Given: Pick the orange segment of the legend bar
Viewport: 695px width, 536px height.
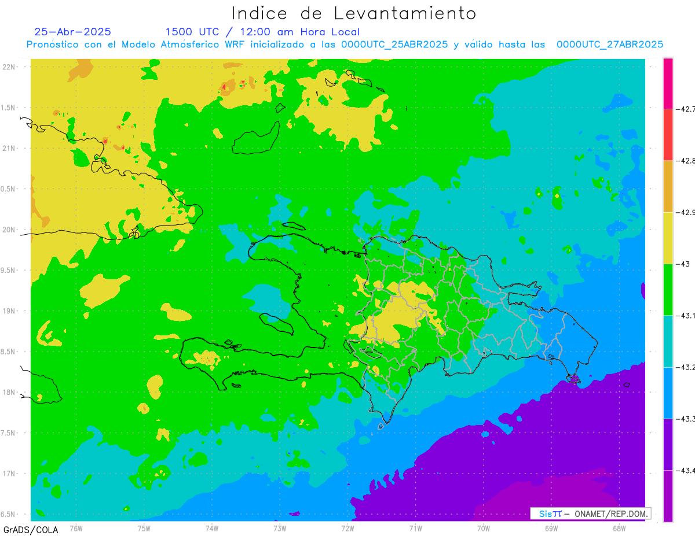Looking at the screenshot, I should [x=668, y=186].
